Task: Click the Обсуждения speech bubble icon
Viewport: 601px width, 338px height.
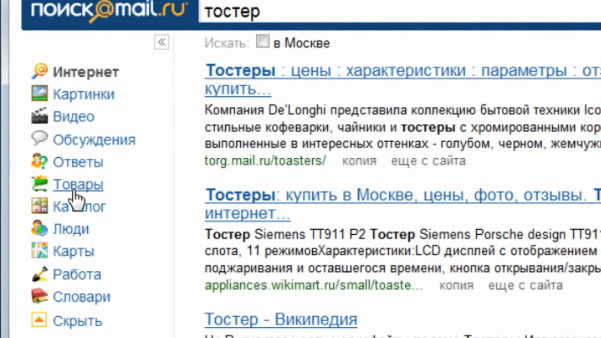Action: tap(39, 138)
